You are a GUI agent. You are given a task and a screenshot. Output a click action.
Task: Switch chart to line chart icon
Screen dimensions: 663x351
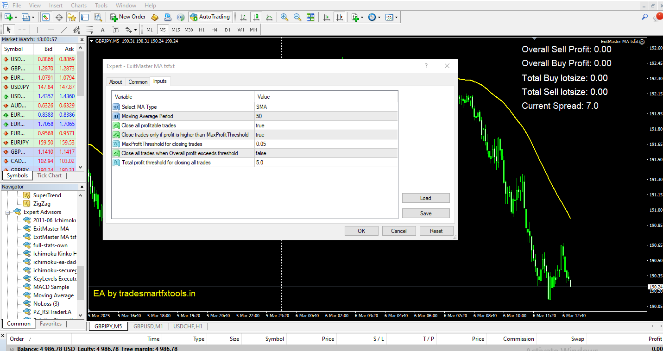[269, 17]
